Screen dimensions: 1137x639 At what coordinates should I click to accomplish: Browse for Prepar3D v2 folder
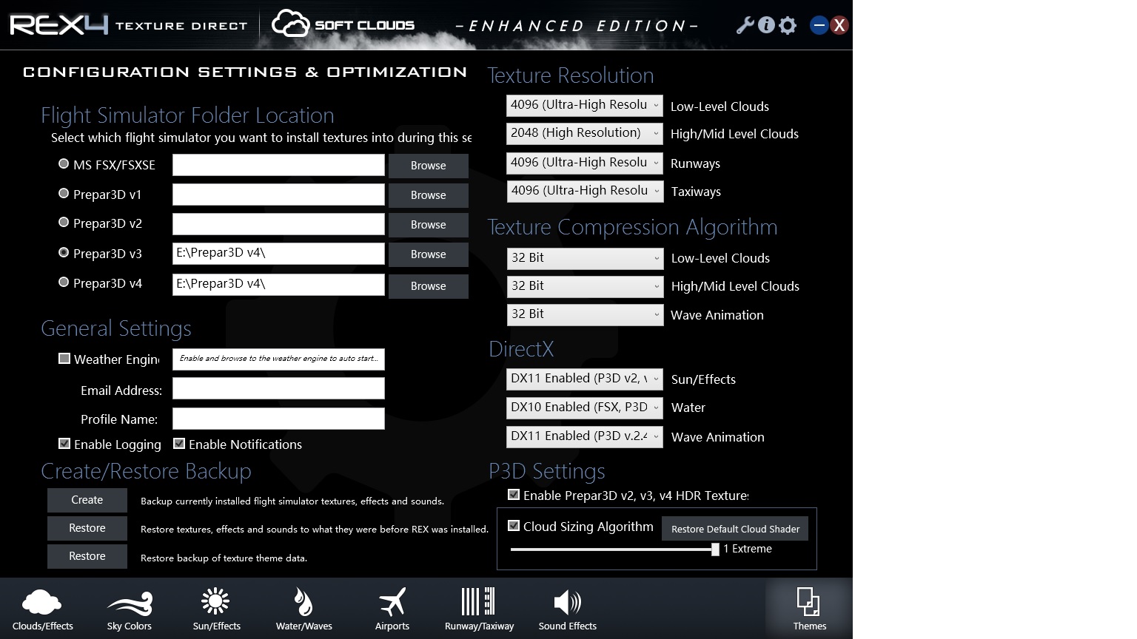tap(429, 225)
